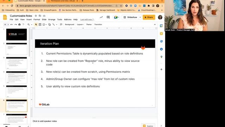This screenshot has height=127, width=225.
Task: Select the Paint format tool
Action: pos(24,24)
